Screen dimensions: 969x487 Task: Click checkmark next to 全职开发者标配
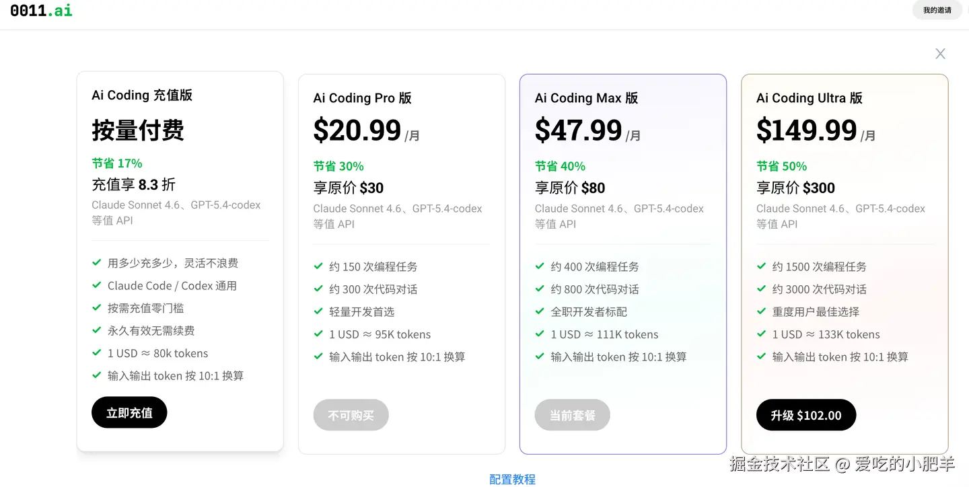(540, 311)
